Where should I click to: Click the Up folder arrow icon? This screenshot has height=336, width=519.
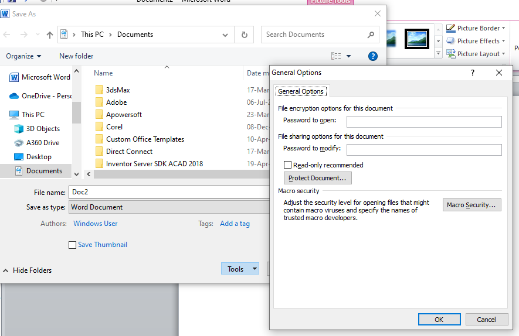point(50,35)
